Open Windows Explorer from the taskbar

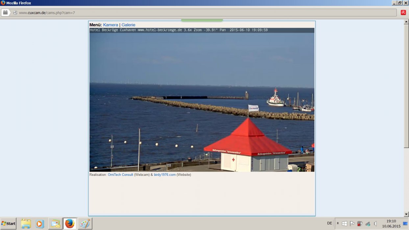coord(26,224)
